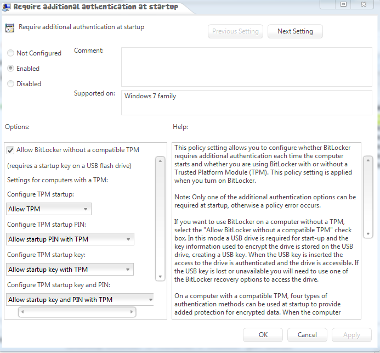Click the 'Configure TPM startup PIN:' label
380x353 pixels.
(47, 225)
